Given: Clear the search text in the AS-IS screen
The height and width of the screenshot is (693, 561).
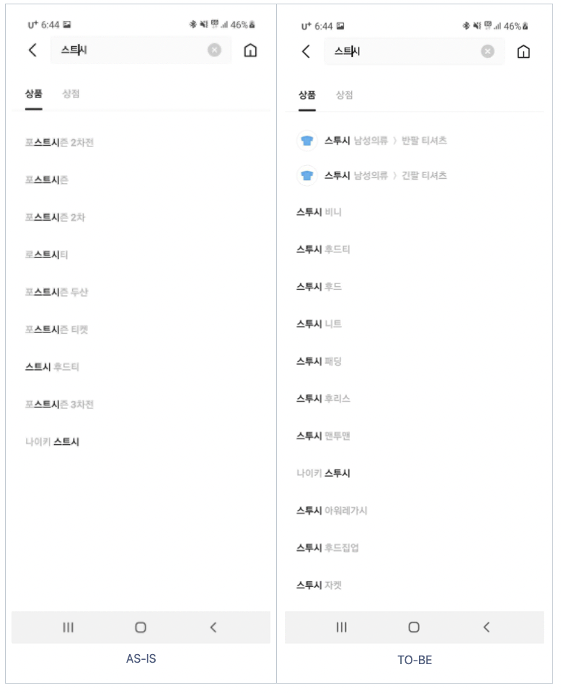Looking at the screenshot, I should 214,50.
